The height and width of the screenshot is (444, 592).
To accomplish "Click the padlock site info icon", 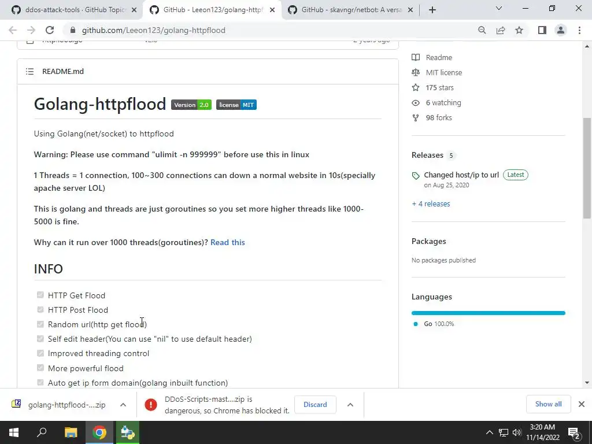I will tap(73, 30).
